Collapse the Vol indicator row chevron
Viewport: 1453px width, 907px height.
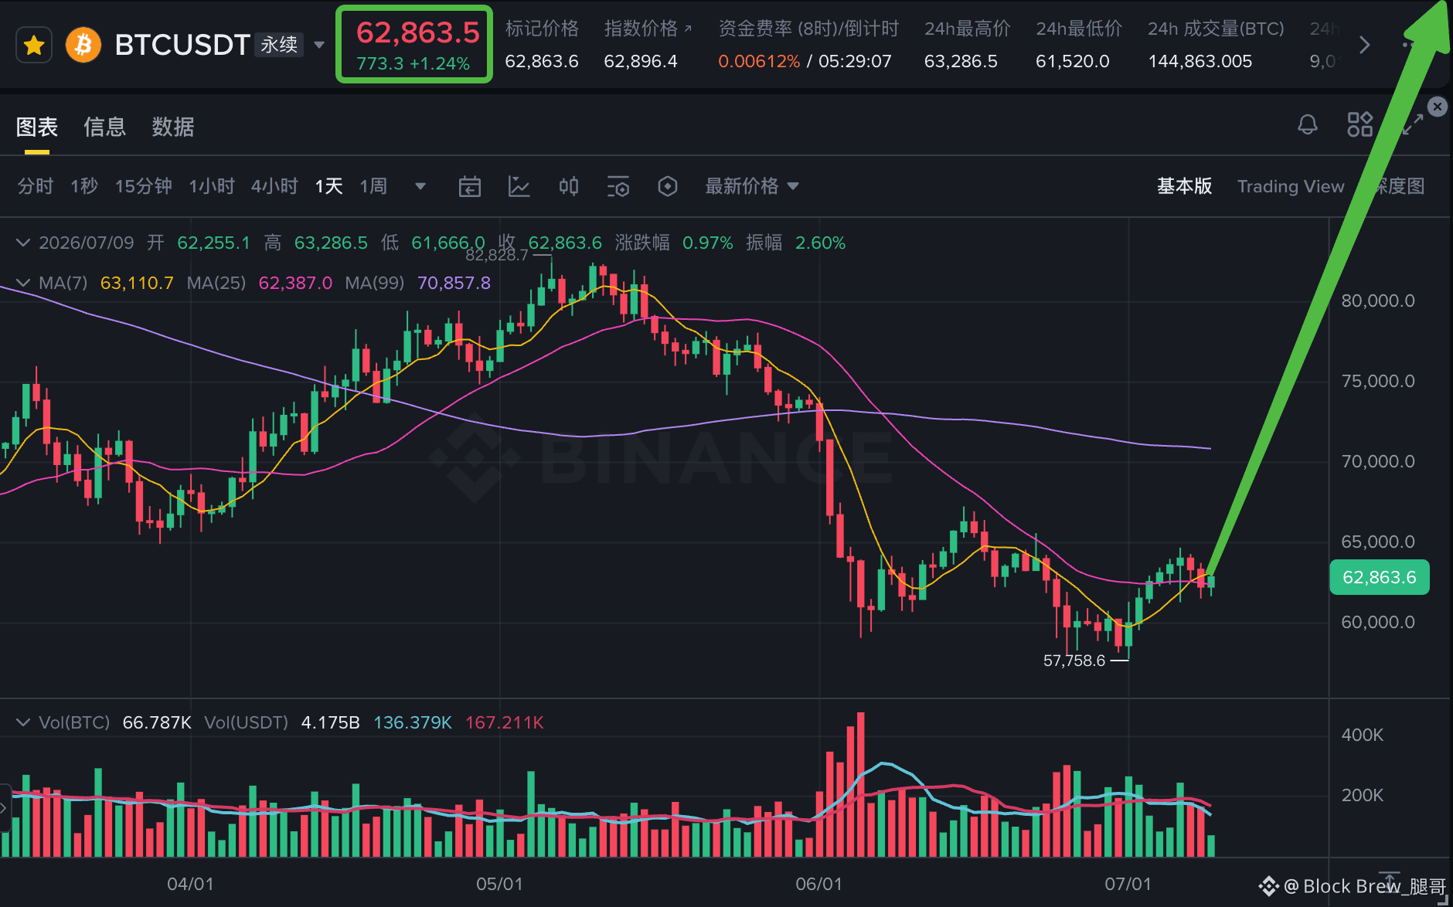[23, 722]
